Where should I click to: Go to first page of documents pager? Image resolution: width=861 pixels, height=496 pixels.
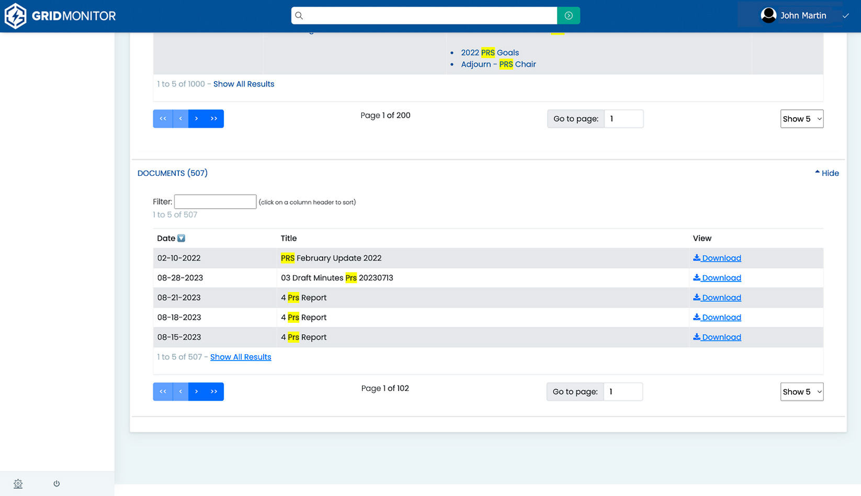(163, 392)
